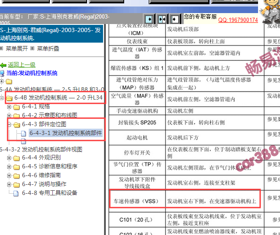Click the 返回上一级 link

tap(22, 65)
